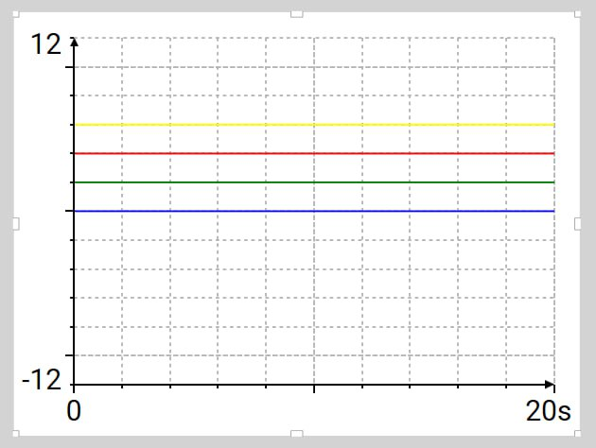Viewport: 596px width, 448px height.
Task: Click the '0' x-axis origin label
Action: (74, 411)
